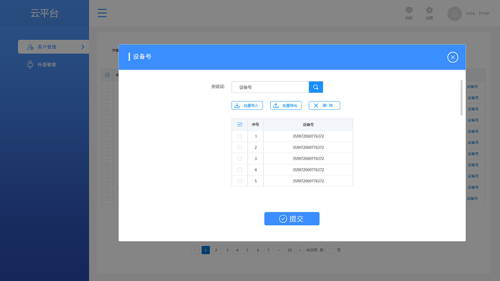The height and width of the screenshot is (281, 500).
Task: Toggle the select-all checkbox in the device table
Action: point(239,124)
